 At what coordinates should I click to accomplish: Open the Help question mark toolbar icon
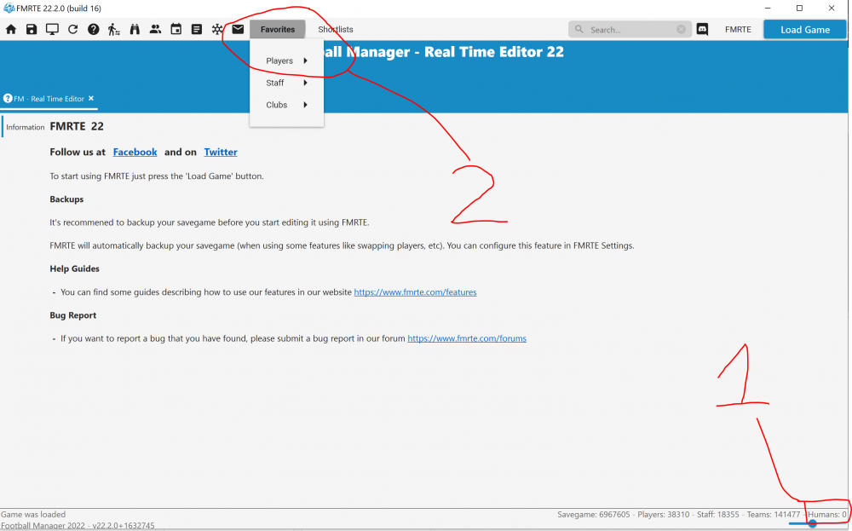(94, 29)
